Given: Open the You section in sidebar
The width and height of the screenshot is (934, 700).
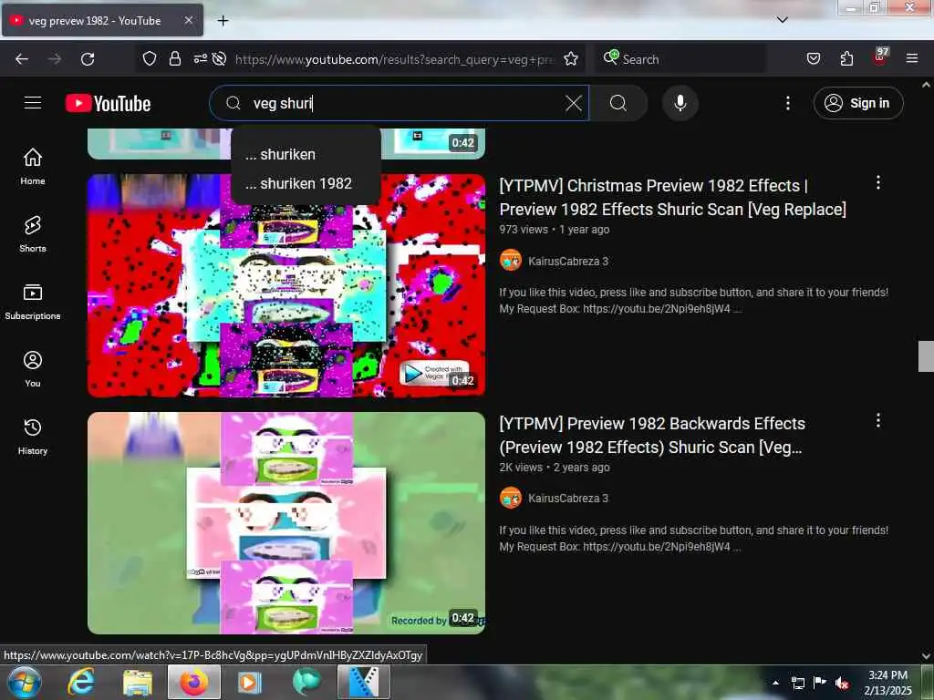Looking at the screenshot, I should [33, 369].
